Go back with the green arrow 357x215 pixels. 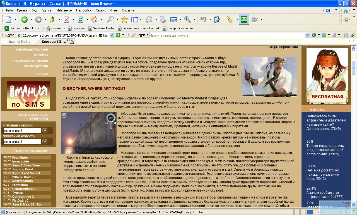[25, 20]
